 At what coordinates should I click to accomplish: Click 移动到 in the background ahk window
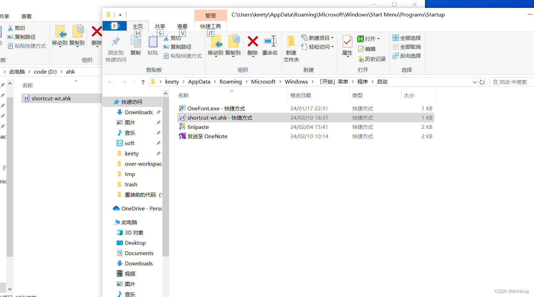pos(60,36)
